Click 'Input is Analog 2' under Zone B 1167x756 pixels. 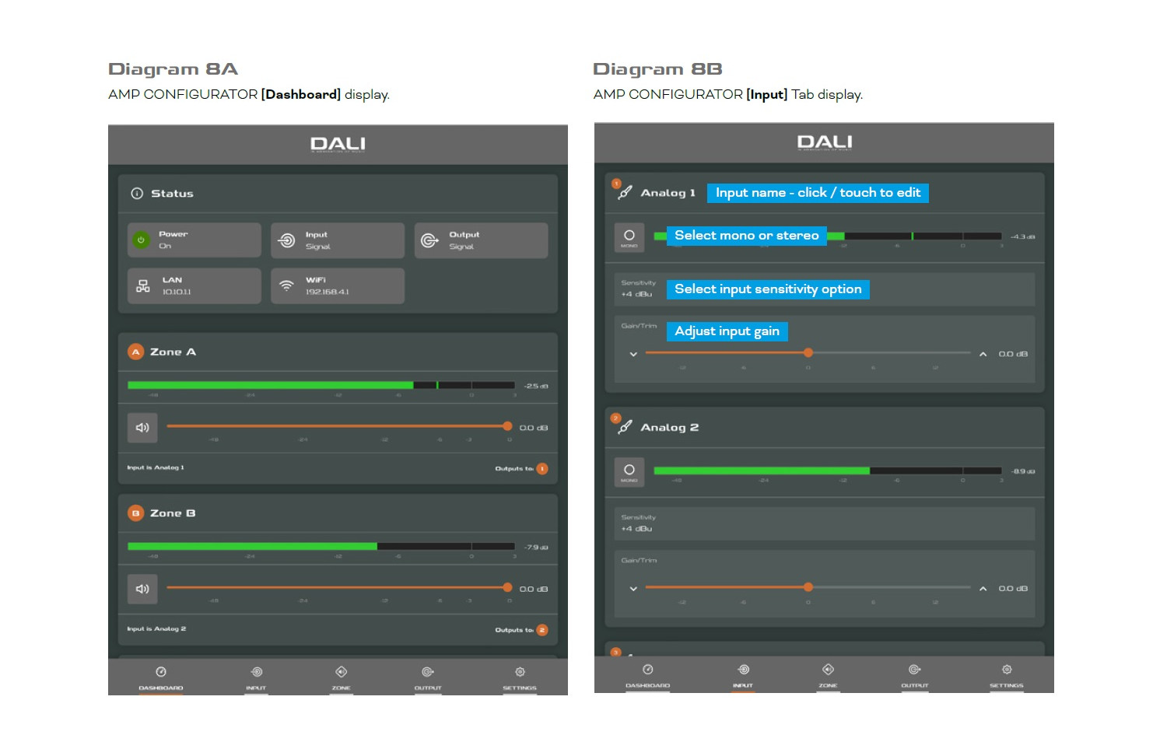coord(156,629)
